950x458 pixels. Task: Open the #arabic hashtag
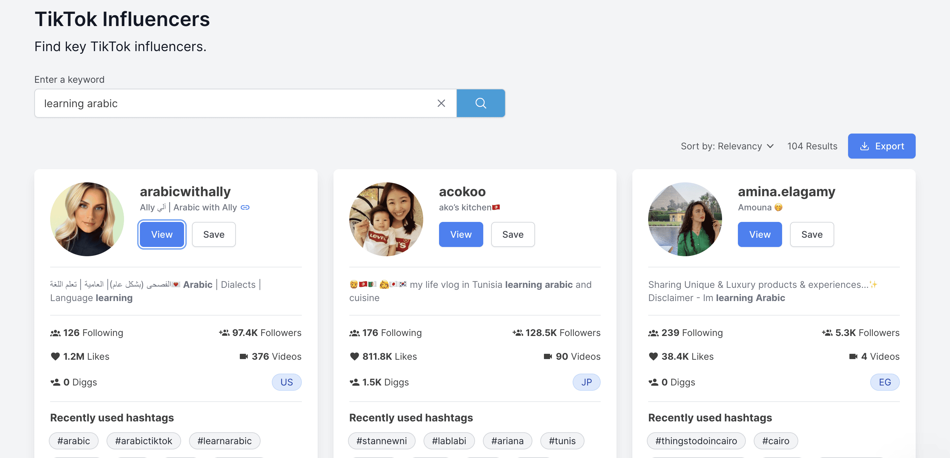click(73, 441)
